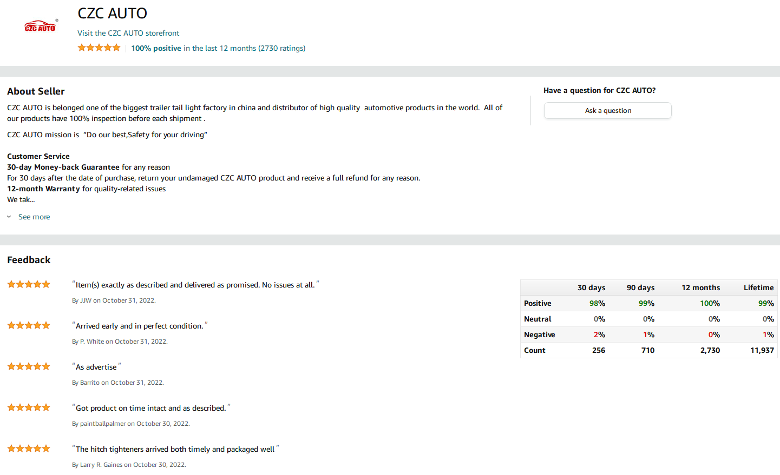Image resolution: width=780 pixels, height=475 pixels.
Task: Click 'By Barrito on October 31' byline
Action: tap(118, 383)
